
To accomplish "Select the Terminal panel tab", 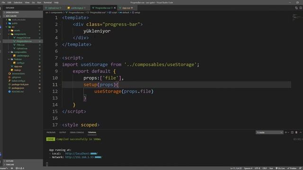I will pos(92,132).
